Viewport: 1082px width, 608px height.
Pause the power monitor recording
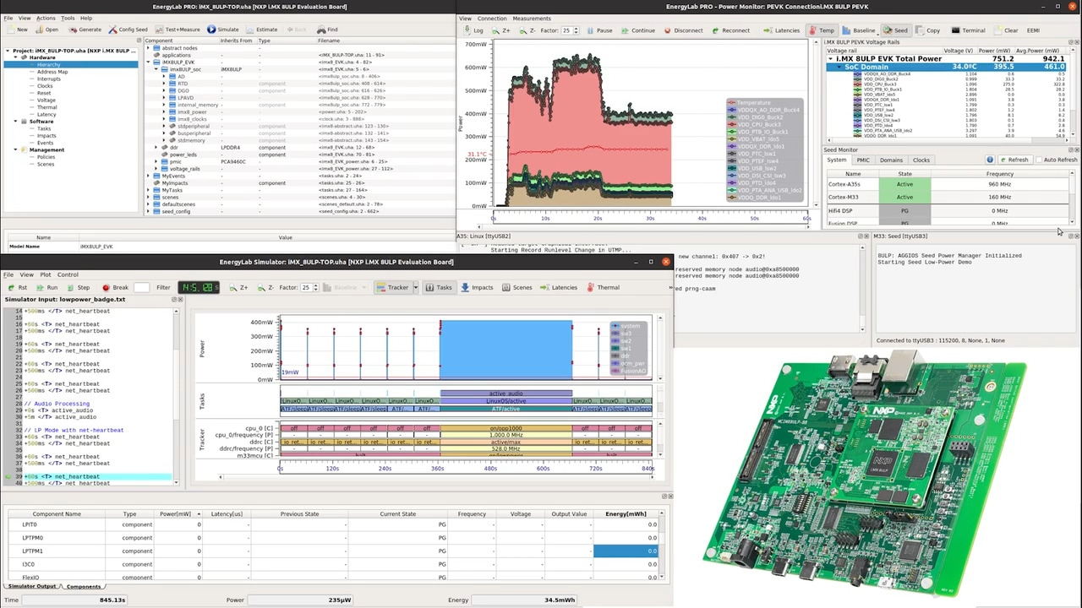tap(599, 30)
